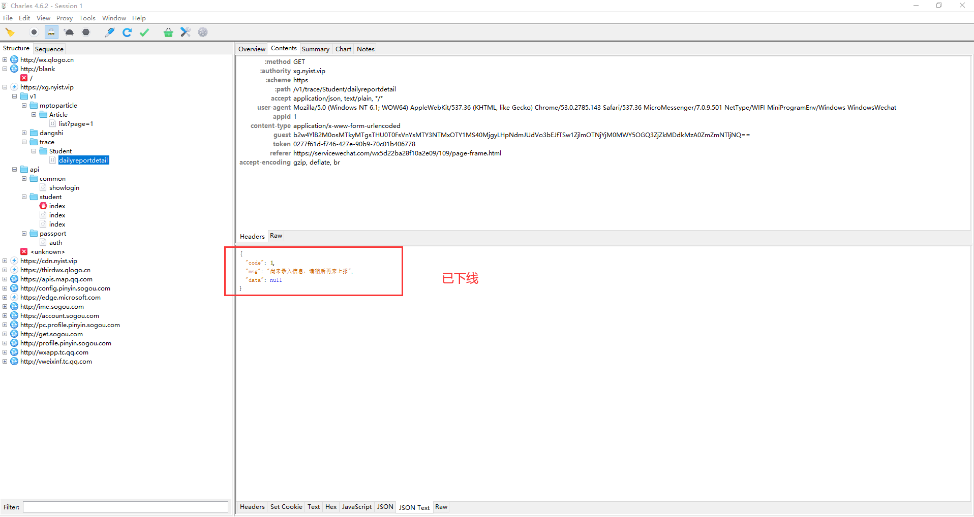
Task: Click the document icon beside auth
Action: pyautogui.click(x=43, y=243)
